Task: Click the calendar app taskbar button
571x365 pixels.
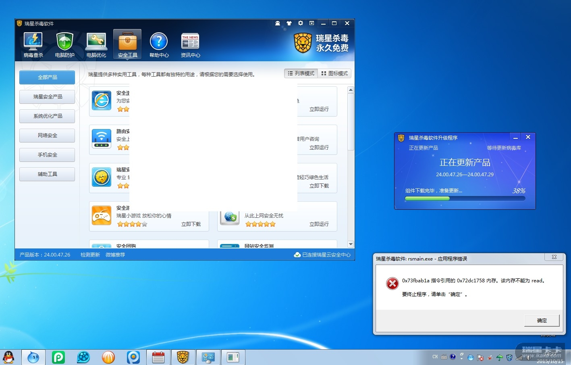Action: (x=158, y=357)
